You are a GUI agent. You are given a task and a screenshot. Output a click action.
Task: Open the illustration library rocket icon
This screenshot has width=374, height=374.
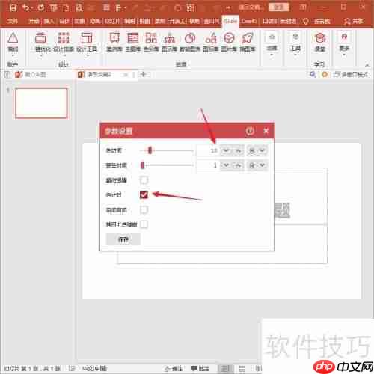[x=248, y=38]
